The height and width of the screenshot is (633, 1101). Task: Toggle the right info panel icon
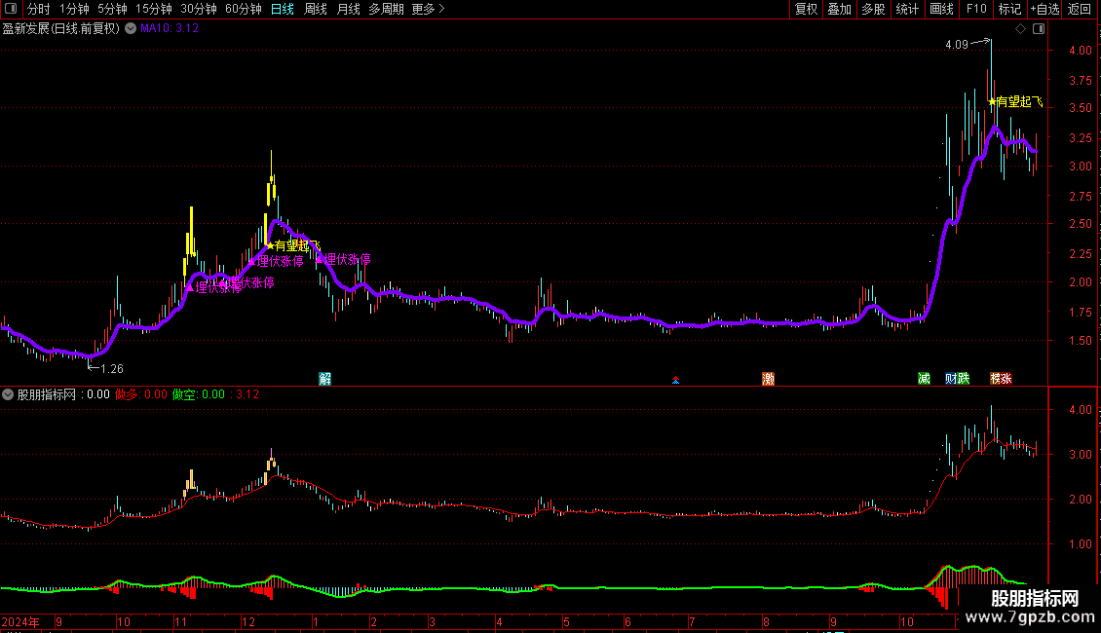pos(1039,29)
